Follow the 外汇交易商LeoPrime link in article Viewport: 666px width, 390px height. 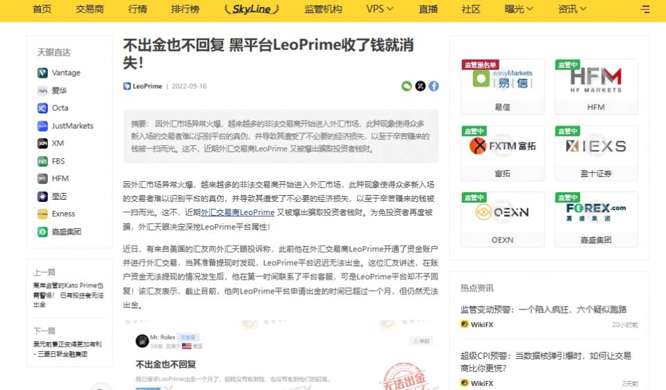(238, 212)
